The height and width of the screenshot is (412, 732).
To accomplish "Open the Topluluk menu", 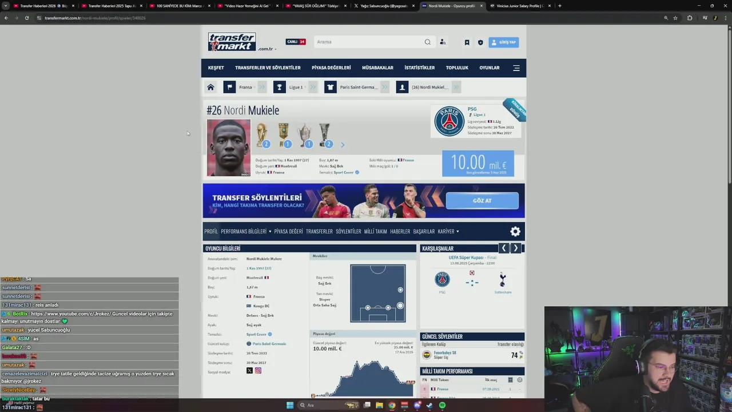I will point(457,68).
